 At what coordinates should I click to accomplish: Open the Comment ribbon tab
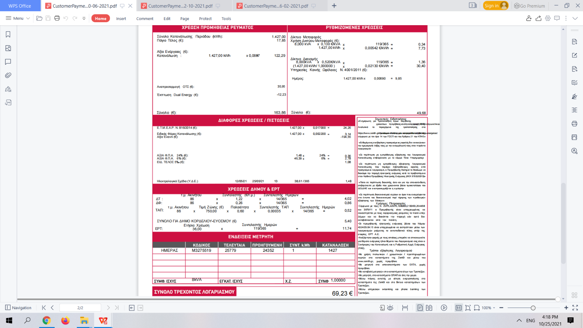145,19
